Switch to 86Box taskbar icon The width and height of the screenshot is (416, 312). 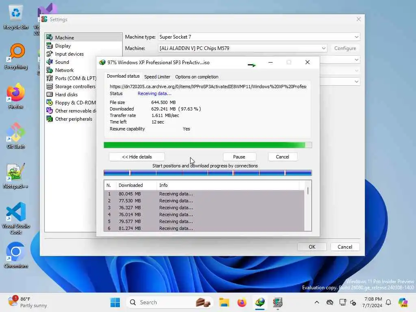[277, 302]
